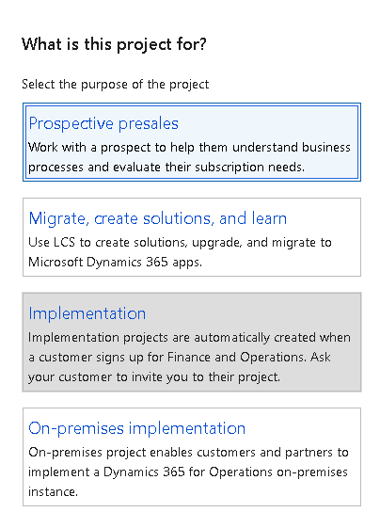Click the 'On-premises implementation' title text
Screen dimensions: 380x528
coord(136,428)
